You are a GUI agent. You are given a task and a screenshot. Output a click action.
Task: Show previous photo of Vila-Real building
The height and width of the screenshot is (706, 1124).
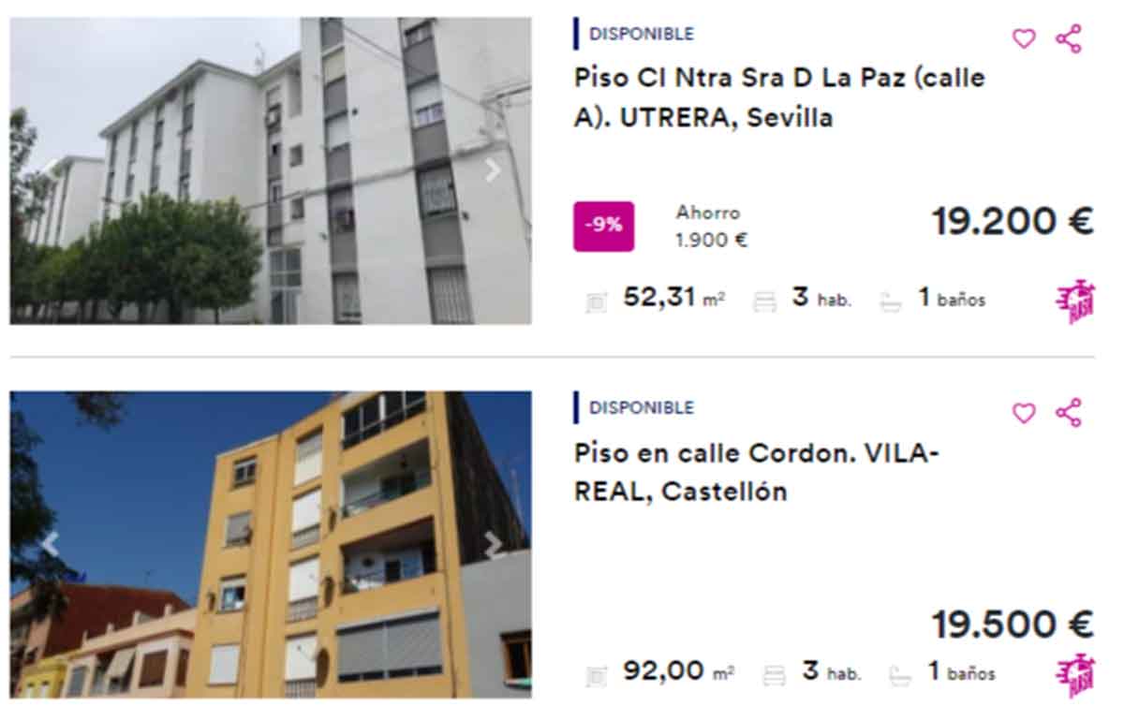tap(50, 544)
